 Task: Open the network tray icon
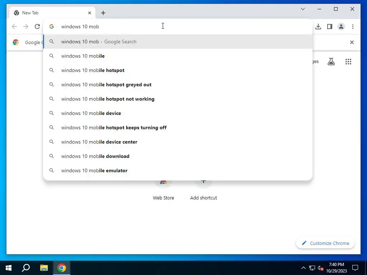[312, 268]
